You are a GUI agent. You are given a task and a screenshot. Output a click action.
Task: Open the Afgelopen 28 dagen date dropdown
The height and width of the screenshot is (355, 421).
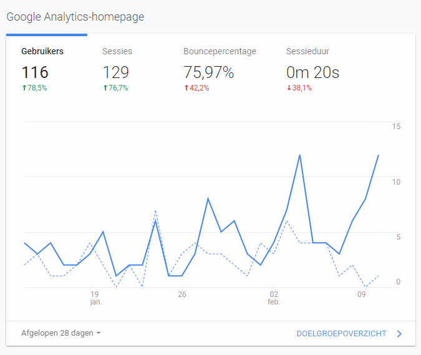(60, 333)
